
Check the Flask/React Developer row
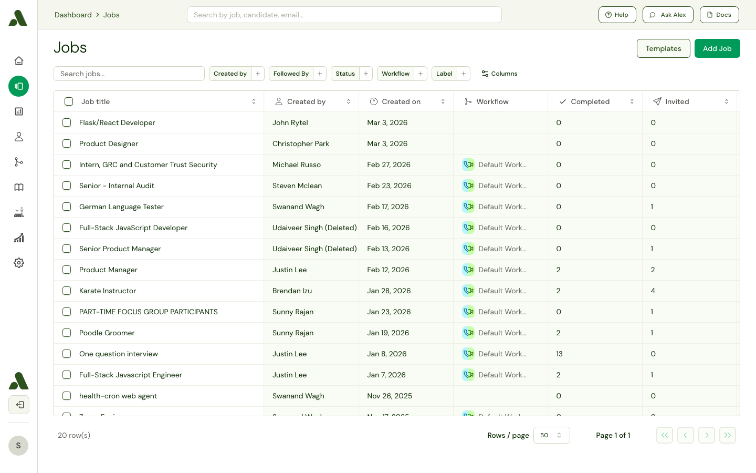(67, 122)
